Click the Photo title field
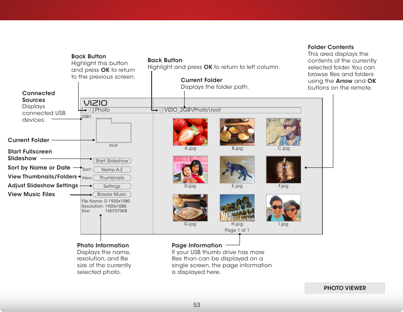The width and height of the screenshot is (403, 312). 123,110
